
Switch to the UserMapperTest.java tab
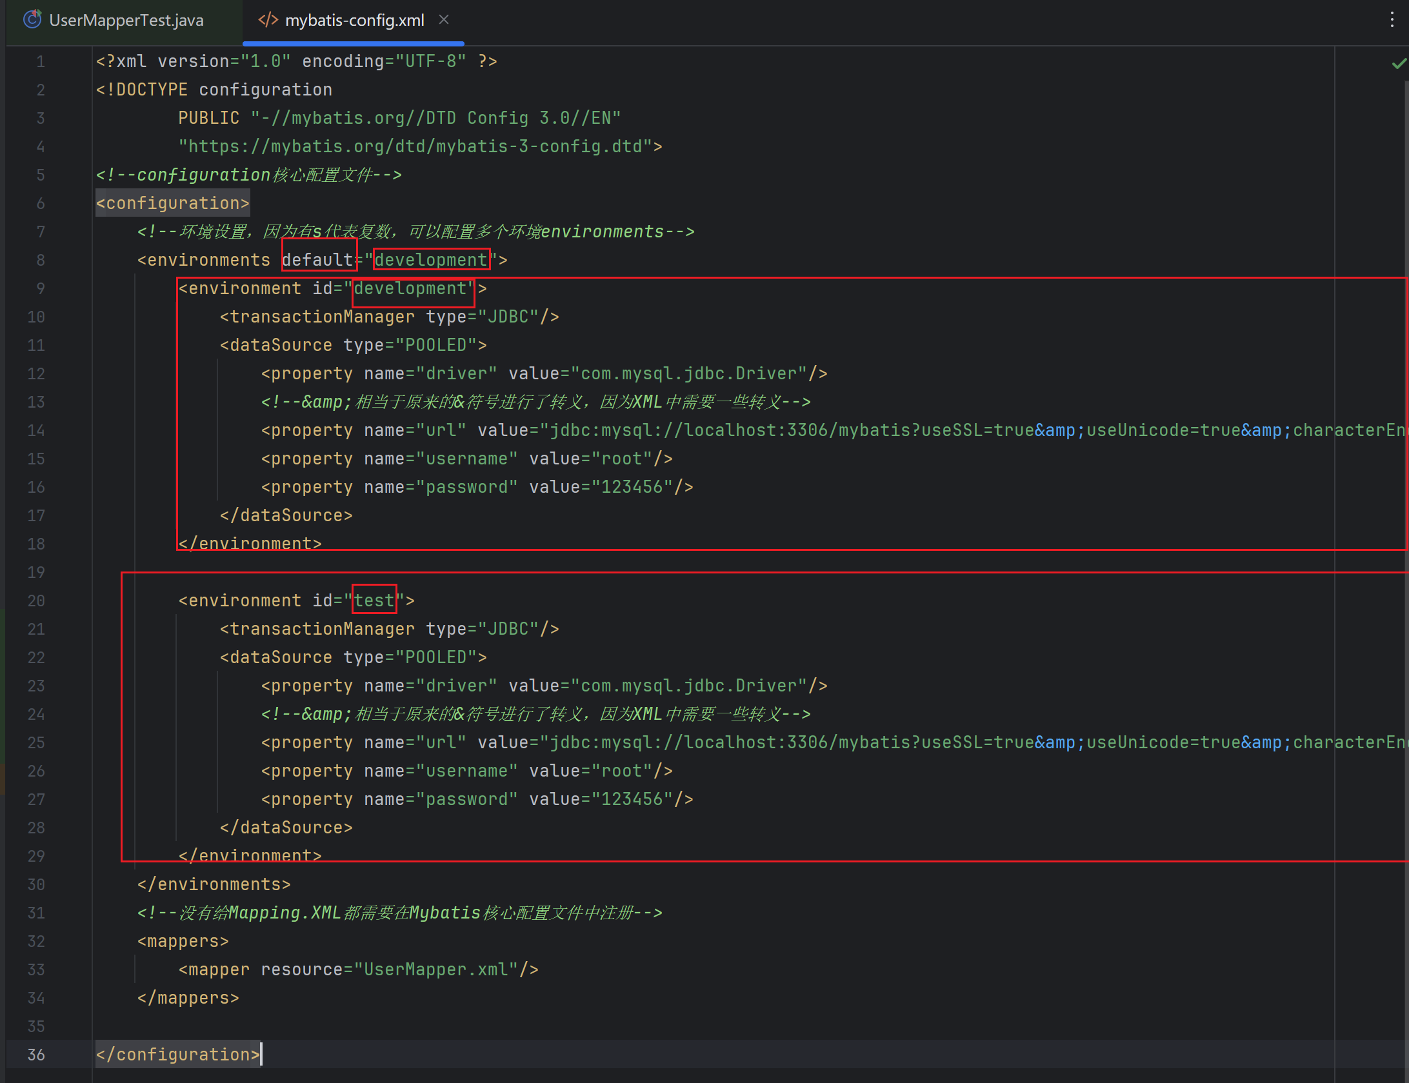pyautogui.click(x=126, y=20)
